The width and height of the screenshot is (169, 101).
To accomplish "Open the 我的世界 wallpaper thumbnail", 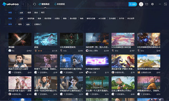I will point(97,39).
